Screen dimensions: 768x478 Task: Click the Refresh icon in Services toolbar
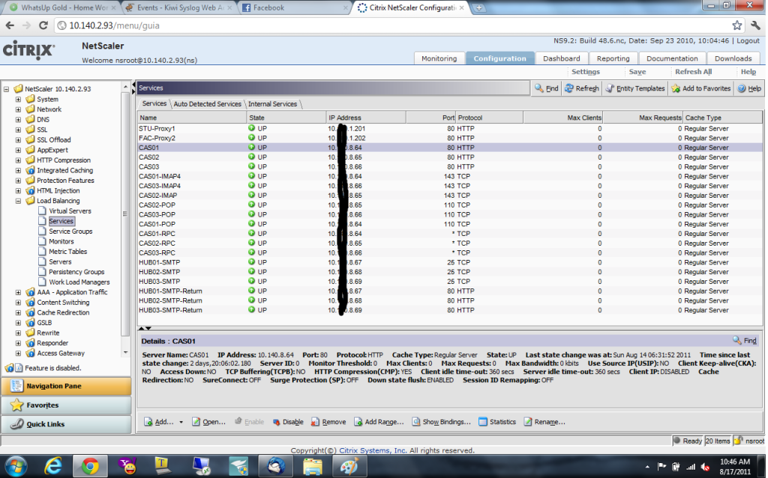569,88
